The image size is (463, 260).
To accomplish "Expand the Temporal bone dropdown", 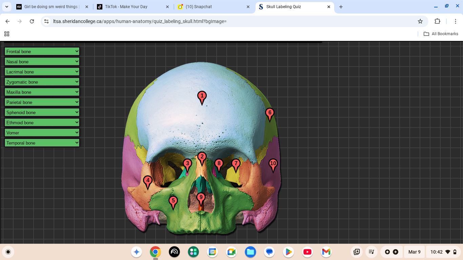I will coord(42,143).
